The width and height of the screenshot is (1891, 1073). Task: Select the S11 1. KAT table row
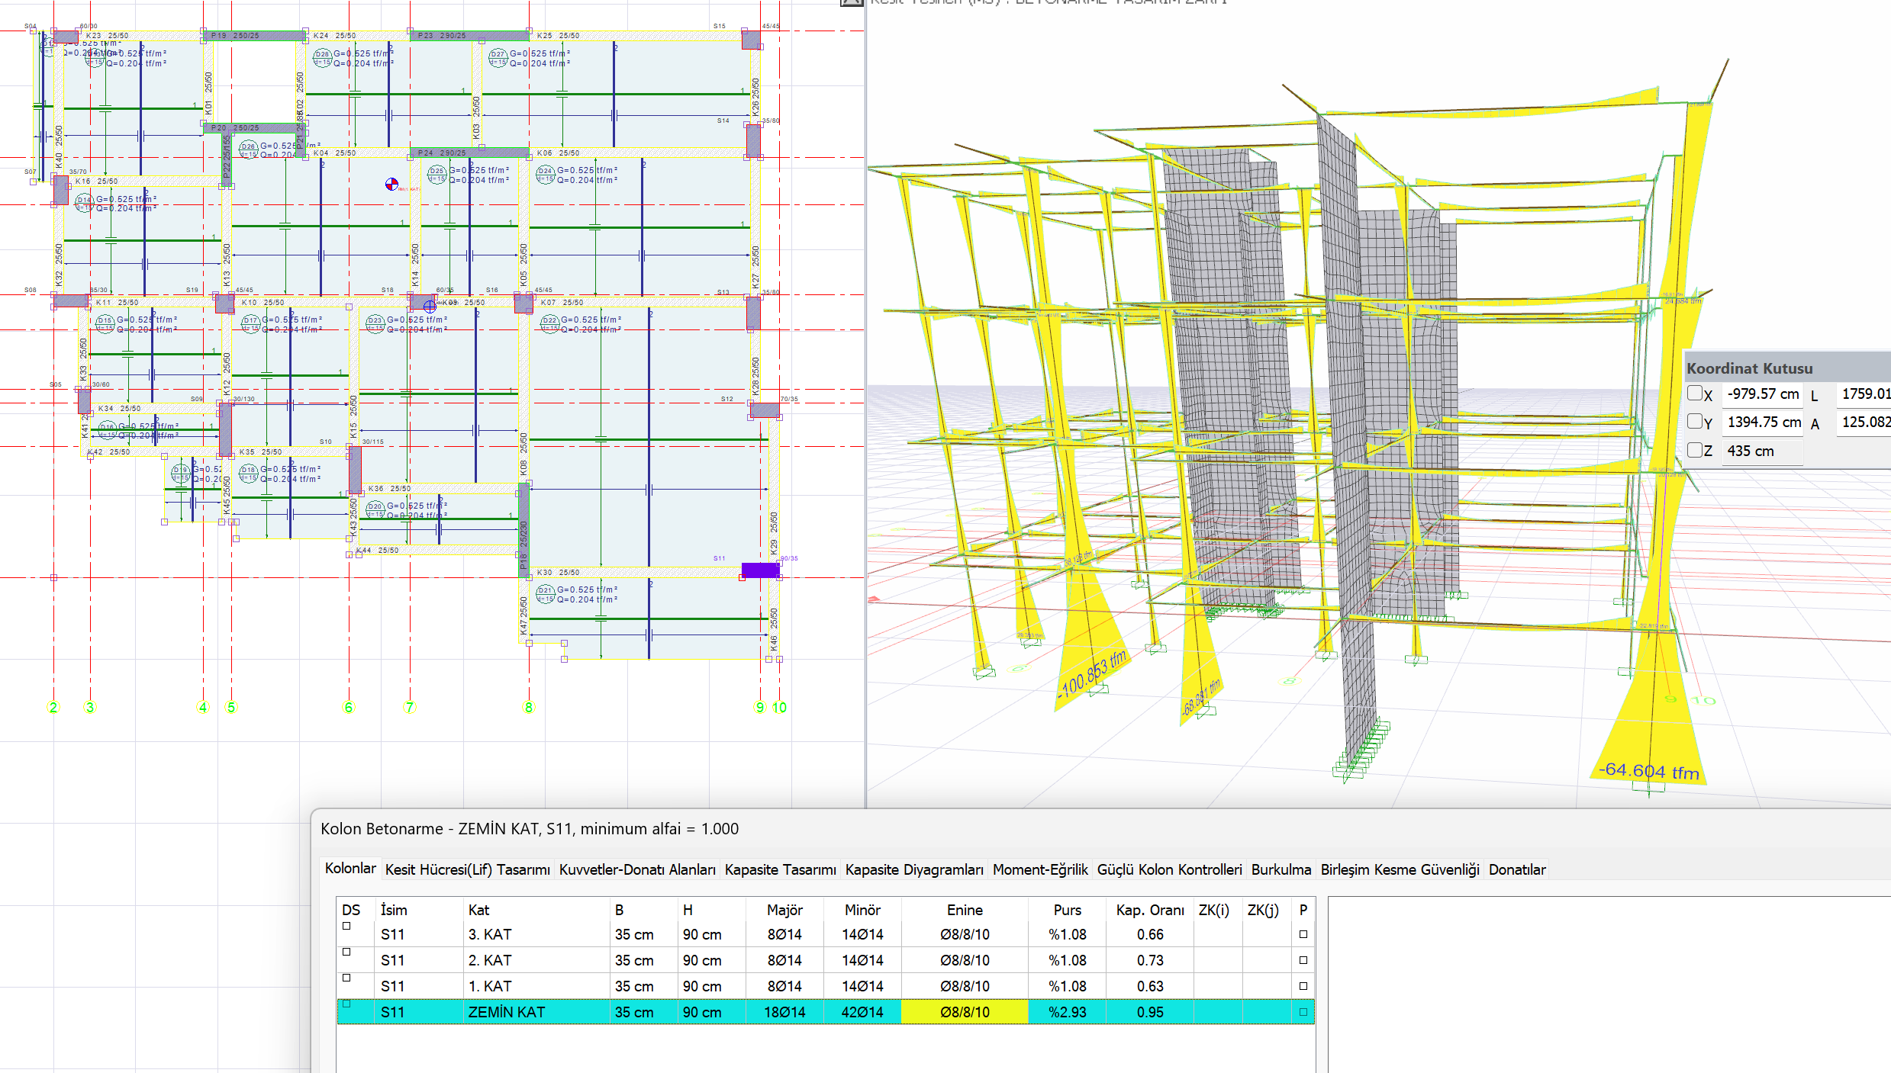(826, 986)
